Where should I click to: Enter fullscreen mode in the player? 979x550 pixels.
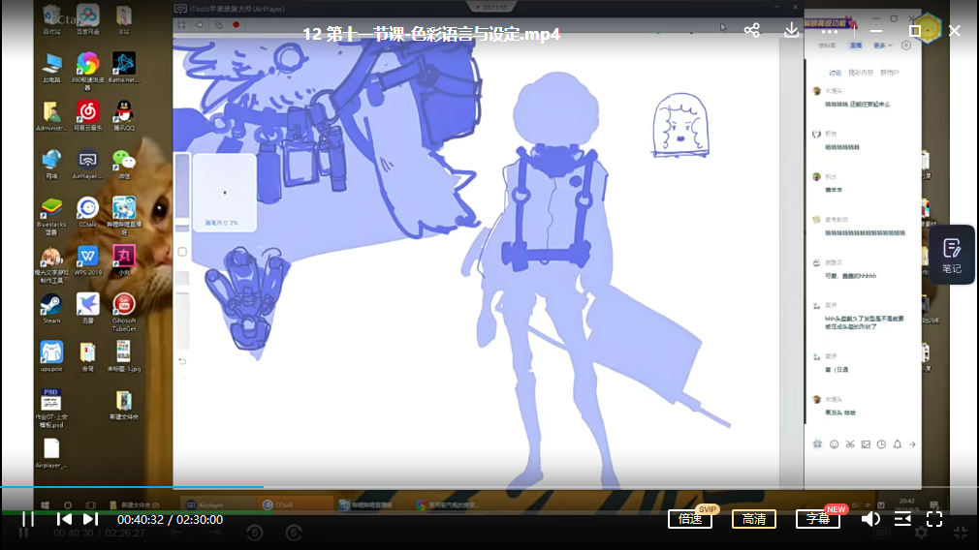point(934,519)
